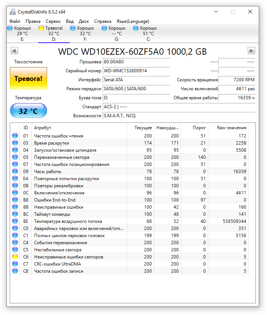
Task: Select the CRC-ошибки UltraDMA row
Action: [129, 264]
